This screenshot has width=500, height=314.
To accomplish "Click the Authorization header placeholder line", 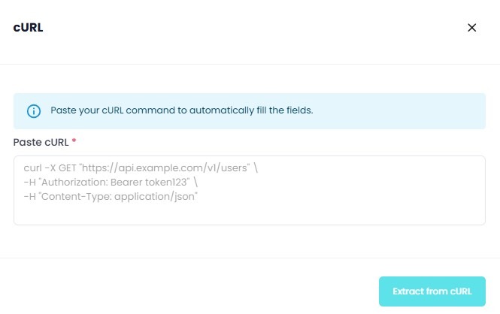I will [x=106, y=182].
